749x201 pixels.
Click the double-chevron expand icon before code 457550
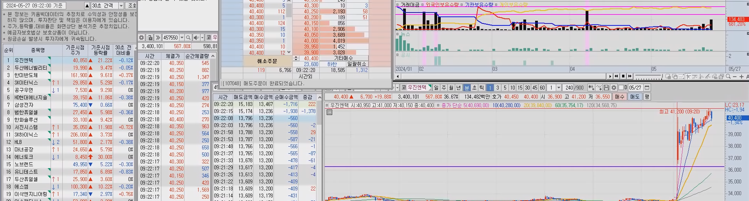pyautogui.click(x=158, y=38)
